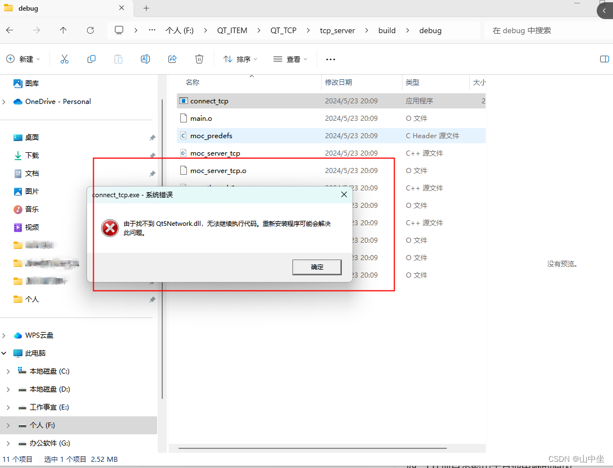Click the search debug input field
This screenshot has height=468, width=613.
click(547, 30)
